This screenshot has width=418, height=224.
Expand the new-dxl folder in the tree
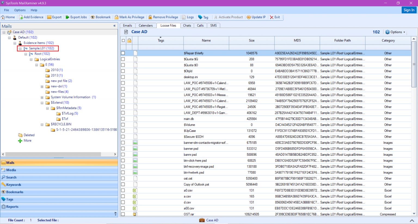[x=42, y=86]
